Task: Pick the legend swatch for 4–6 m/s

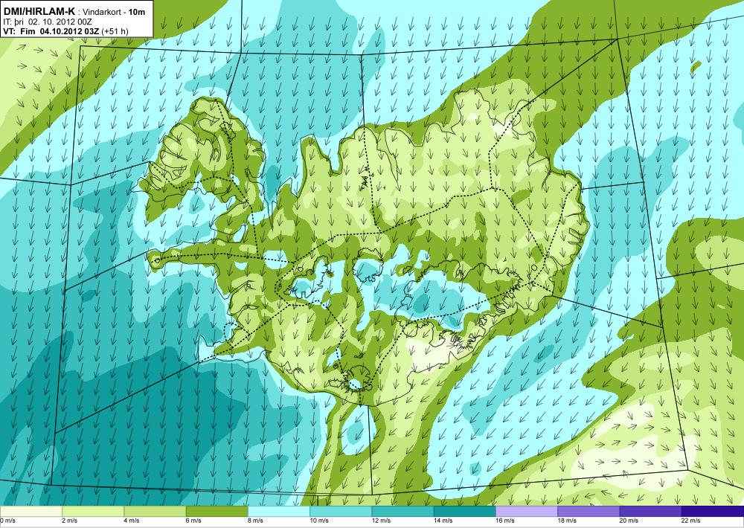Action: pos(155,512)
